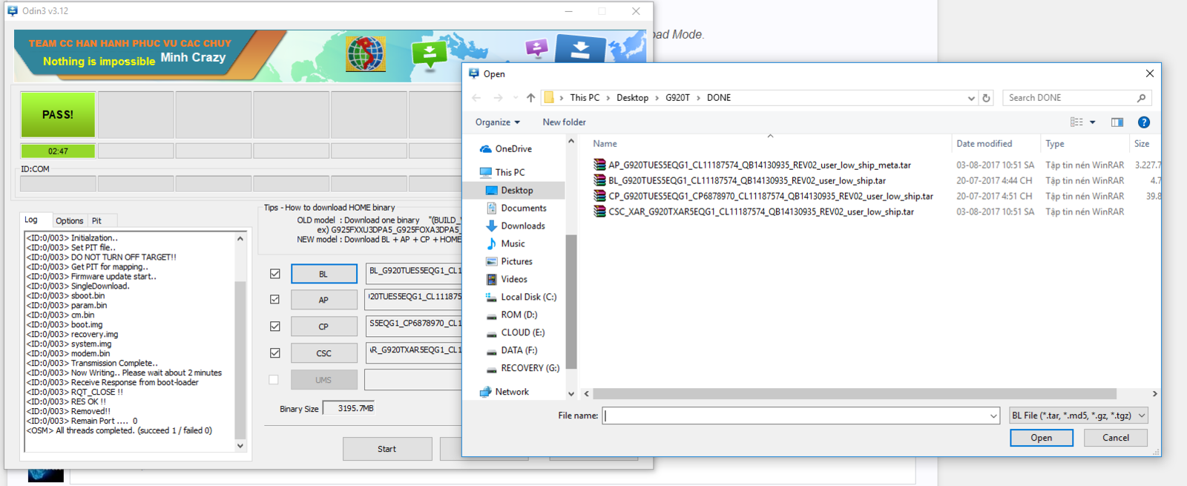Uncheck the CP checkbox in Odin
The image size is (1187, 486).
(x=275, y=326)
